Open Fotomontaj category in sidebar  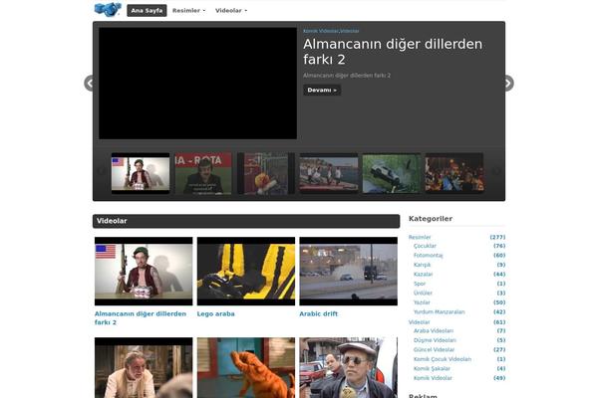pos(429,256)
